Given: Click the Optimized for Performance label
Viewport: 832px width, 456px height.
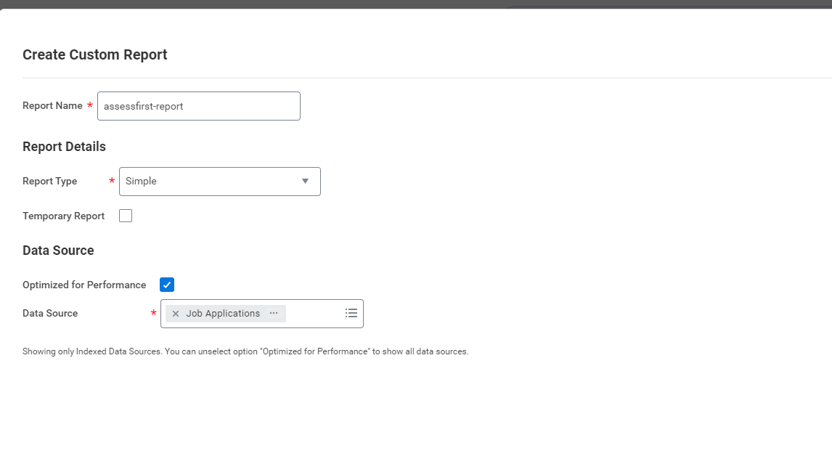Looking at the screenshot, I should 84,285.
